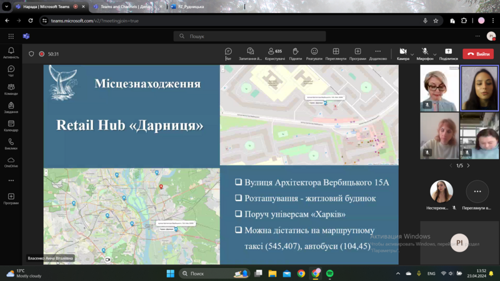Open File Explorer from the taskbar
Image resolution: width=500 pixels, height=281 pixels.
(272, 274)
